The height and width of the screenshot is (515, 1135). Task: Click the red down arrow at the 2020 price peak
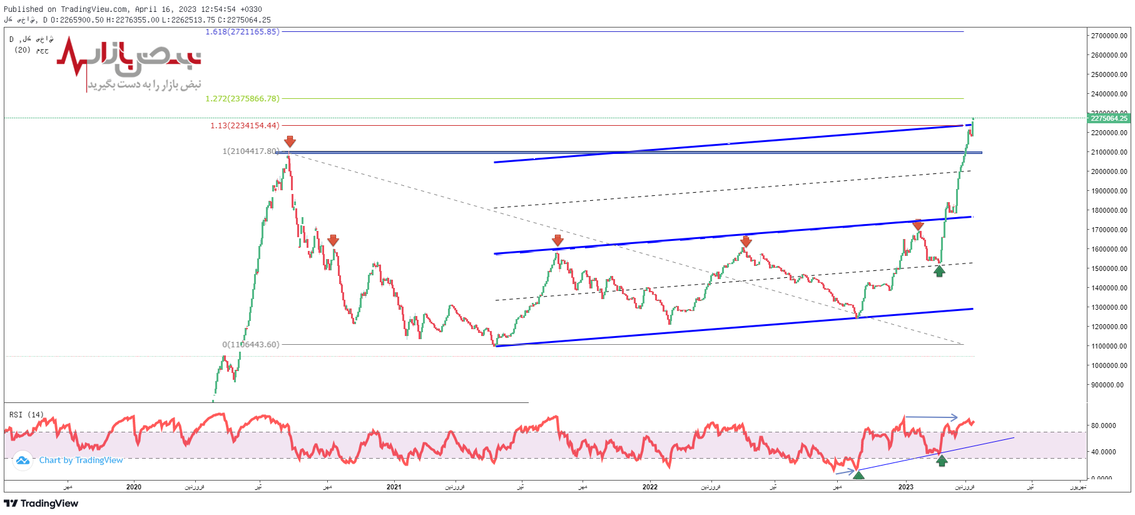tap(290, 142)
